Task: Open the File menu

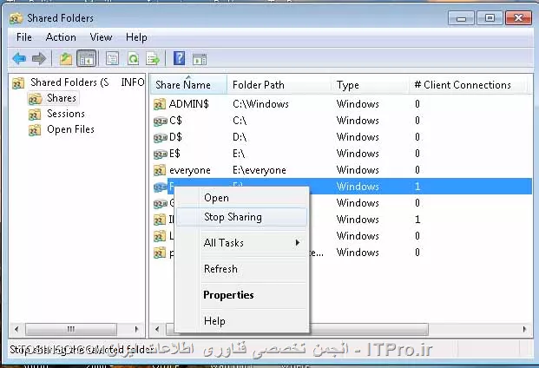Action: [x=24, y=37]
